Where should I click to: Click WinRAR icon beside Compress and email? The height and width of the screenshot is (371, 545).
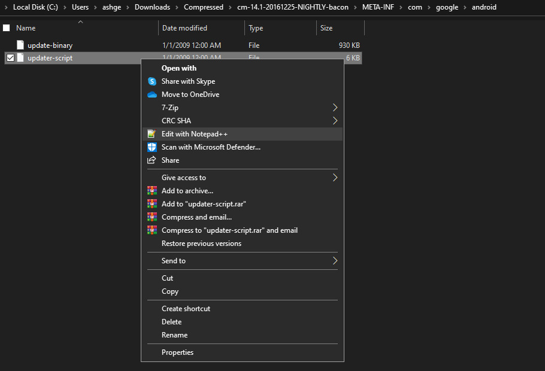click(x=152, y=217)
